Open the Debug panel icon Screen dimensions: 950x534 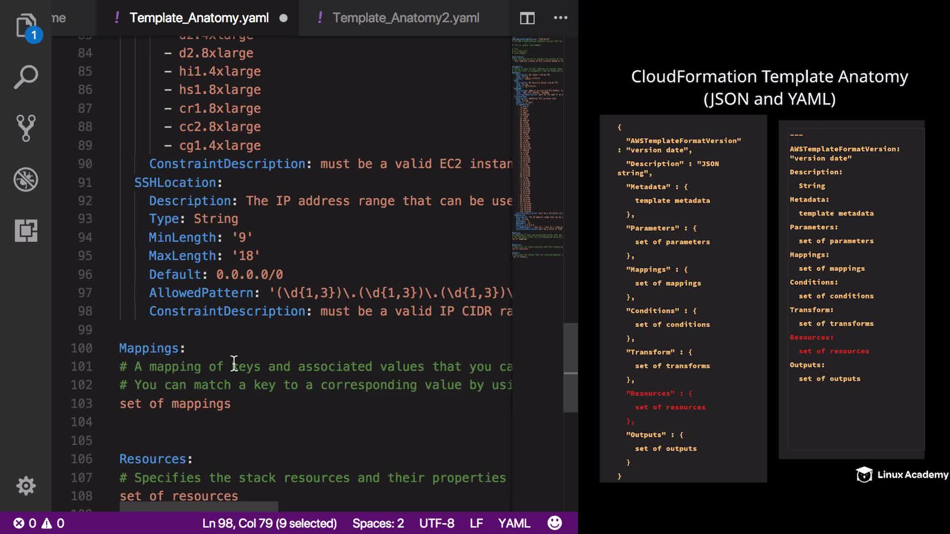[x=26, y=179]
